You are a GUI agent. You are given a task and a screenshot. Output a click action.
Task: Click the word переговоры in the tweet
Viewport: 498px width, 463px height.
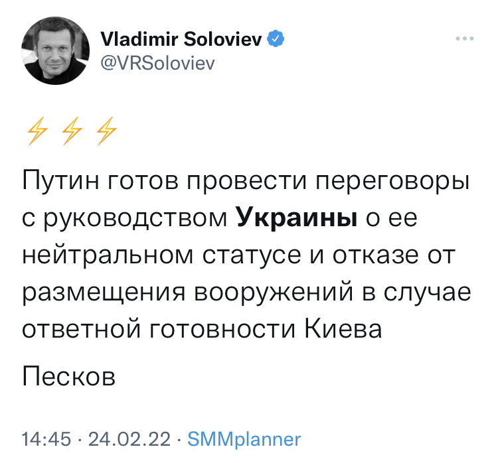click(x=392, y=181)
